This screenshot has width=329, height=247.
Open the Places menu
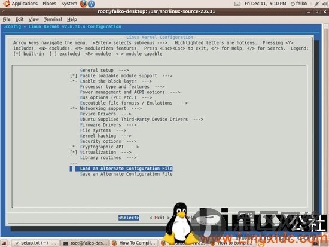(49, 4)
